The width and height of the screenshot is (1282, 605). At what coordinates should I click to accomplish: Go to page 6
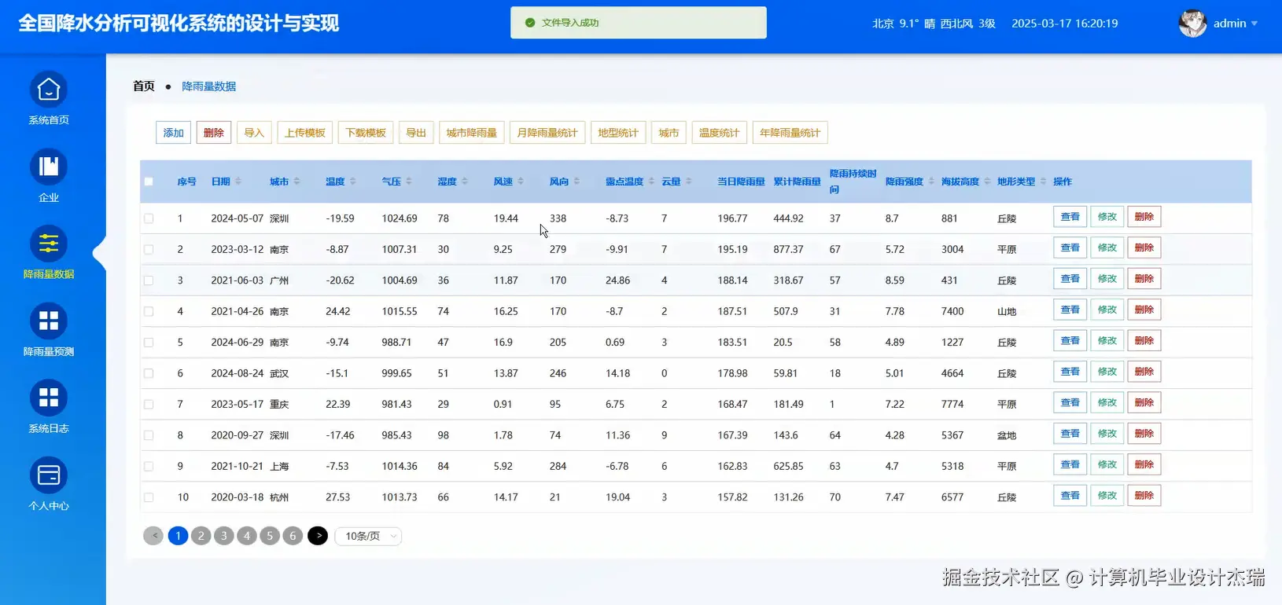pyautogui.click(x=293, y=536)
